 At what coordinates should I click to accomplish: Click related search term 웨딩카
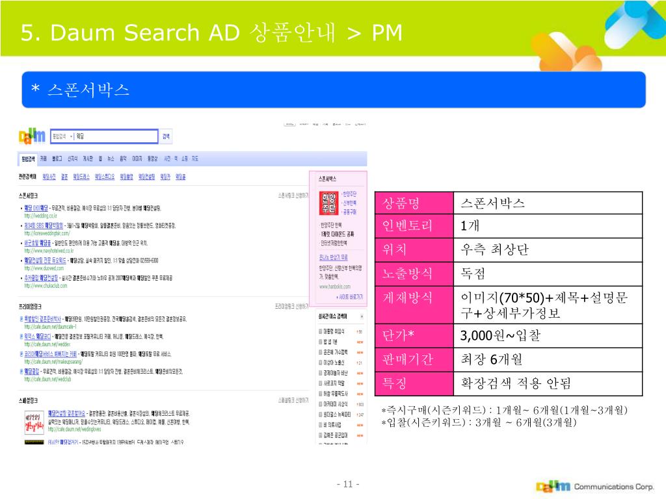(165, 177)
